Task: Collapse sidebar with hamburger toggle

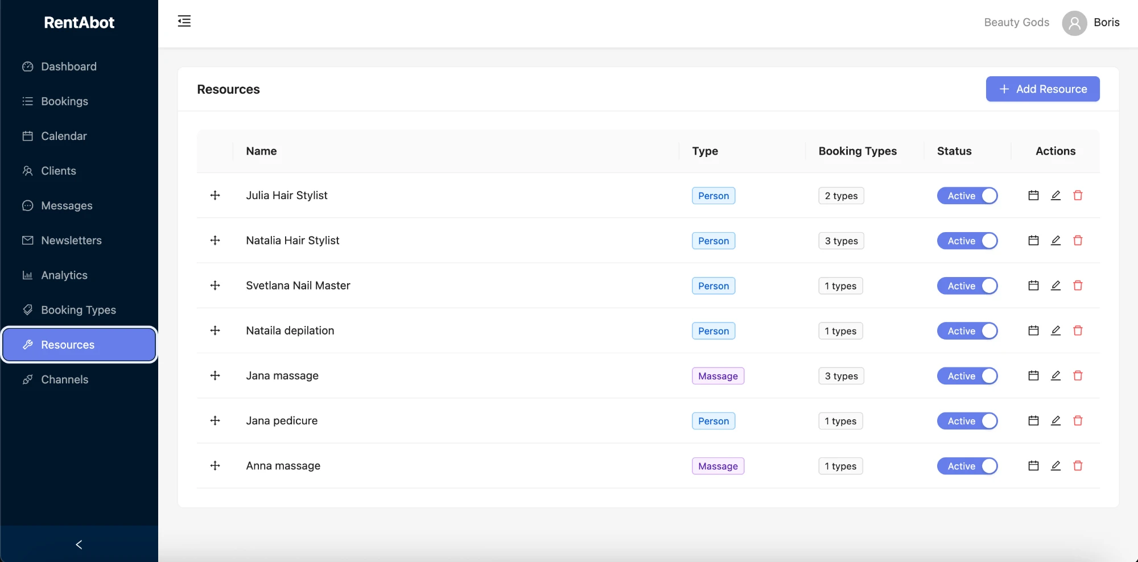Action: point(184,21)
